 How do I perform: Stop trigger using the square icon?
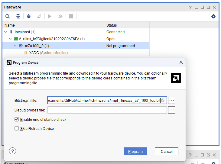click(71, 16)
